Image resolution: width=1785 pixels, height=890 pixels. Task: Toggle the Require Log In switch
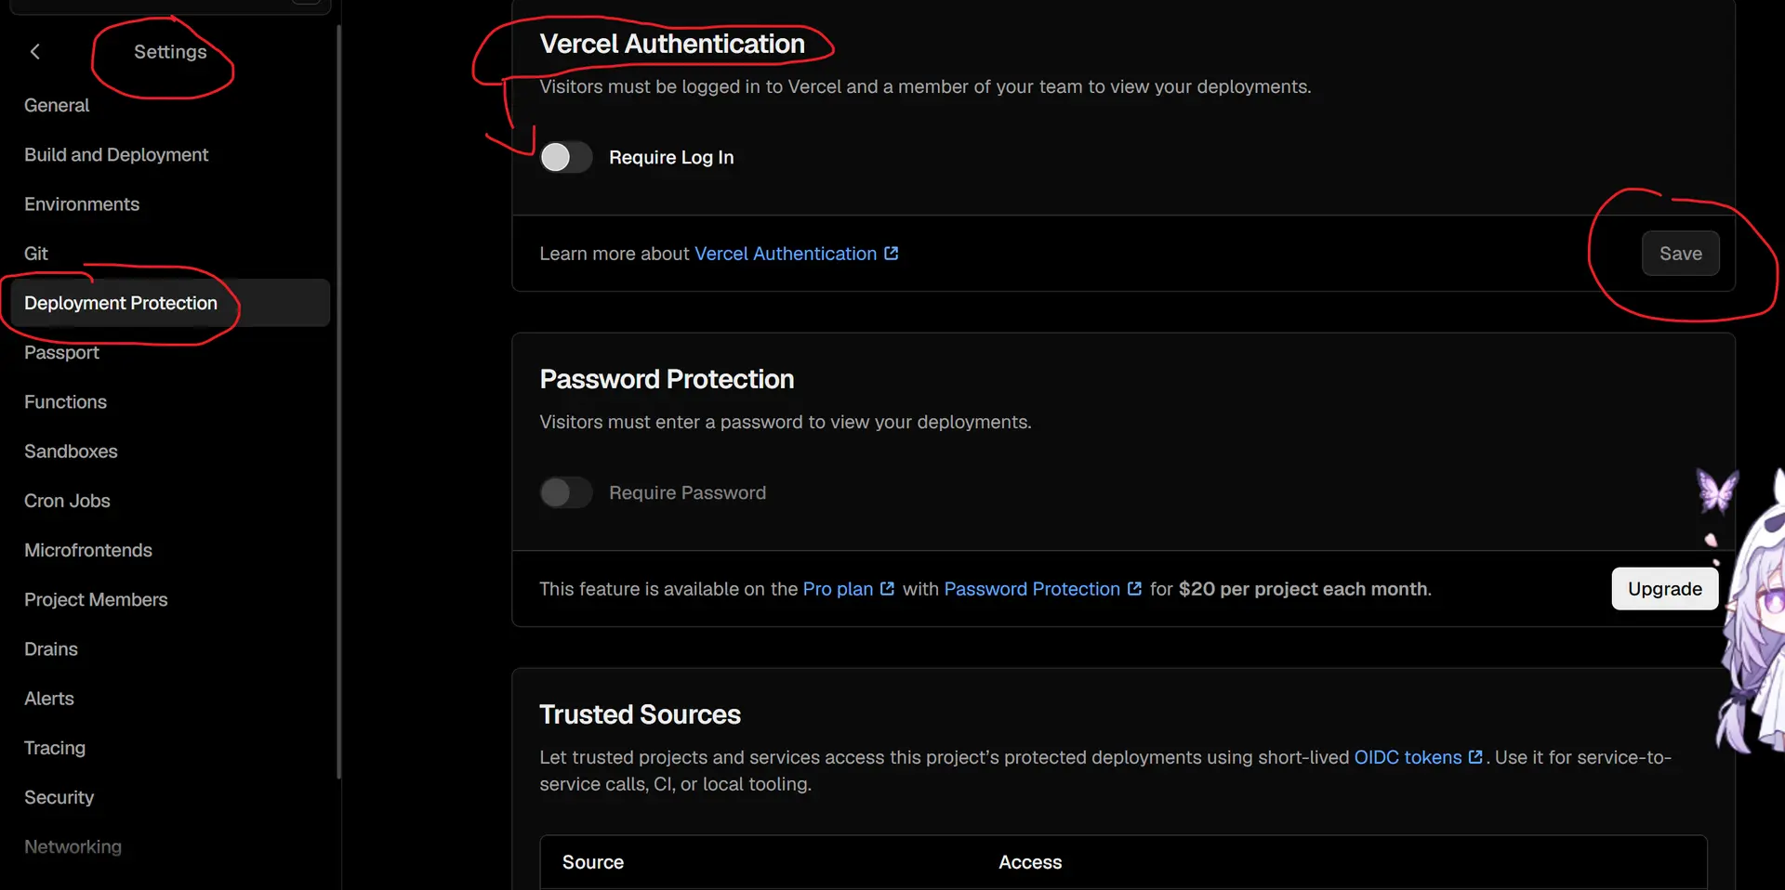point(565,157)
